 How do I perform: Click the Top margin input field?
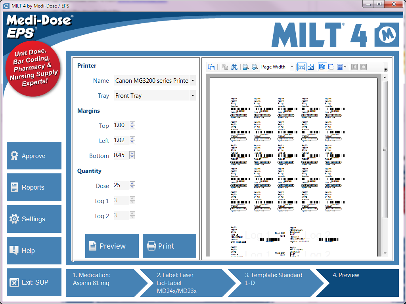pos(121,125)
